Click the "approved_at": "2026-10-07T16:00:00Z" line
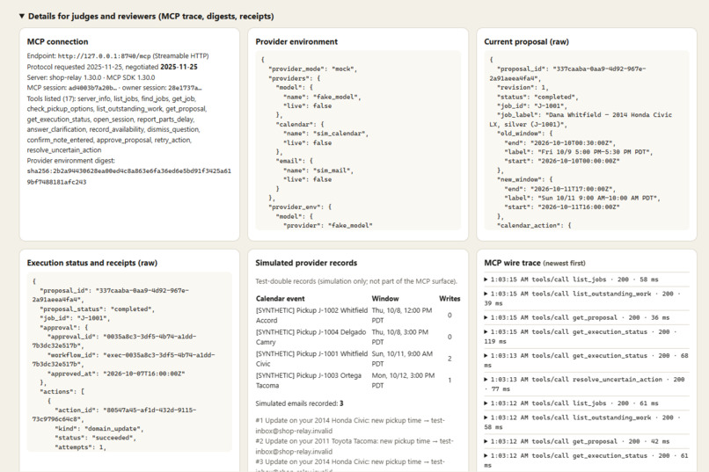709x472 pixels. point(116,374)
